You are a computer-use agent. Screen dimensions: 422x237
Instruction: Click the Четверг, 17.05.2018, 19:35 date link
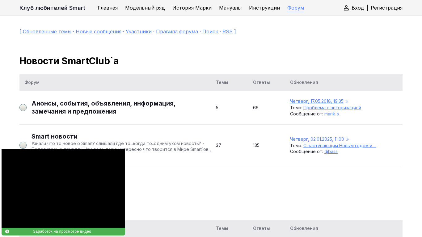pos(317,101)
